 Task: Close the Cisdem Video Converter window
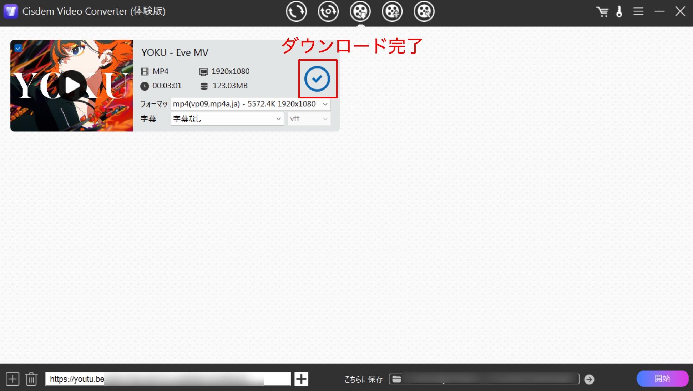(680, 11)
